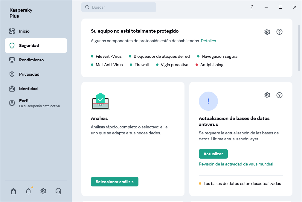Click help icon on antivirus database card
This screenshot has height=202, width=302.
click(279, 95)
